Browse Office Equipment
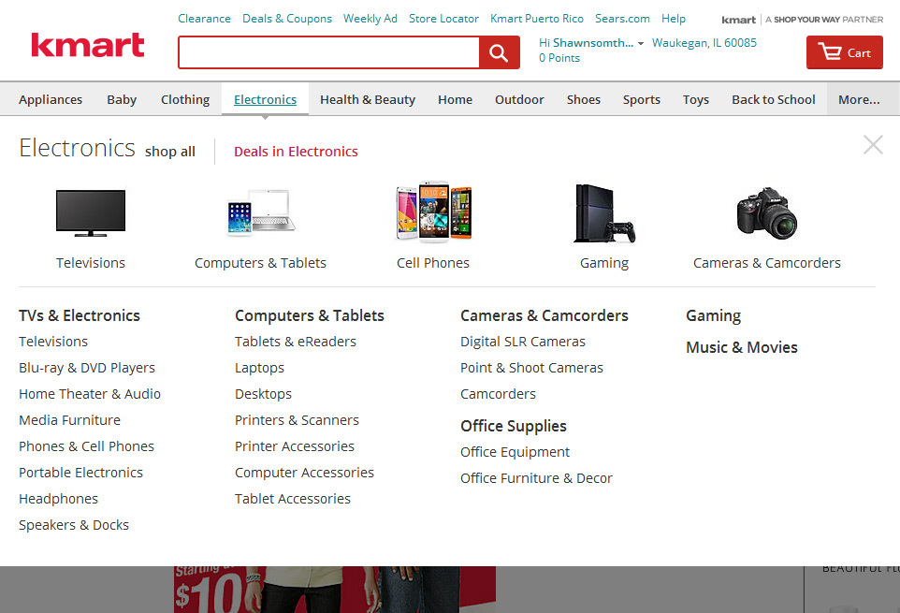The height and width of the screenshot is (613, 900). [515, 452]
